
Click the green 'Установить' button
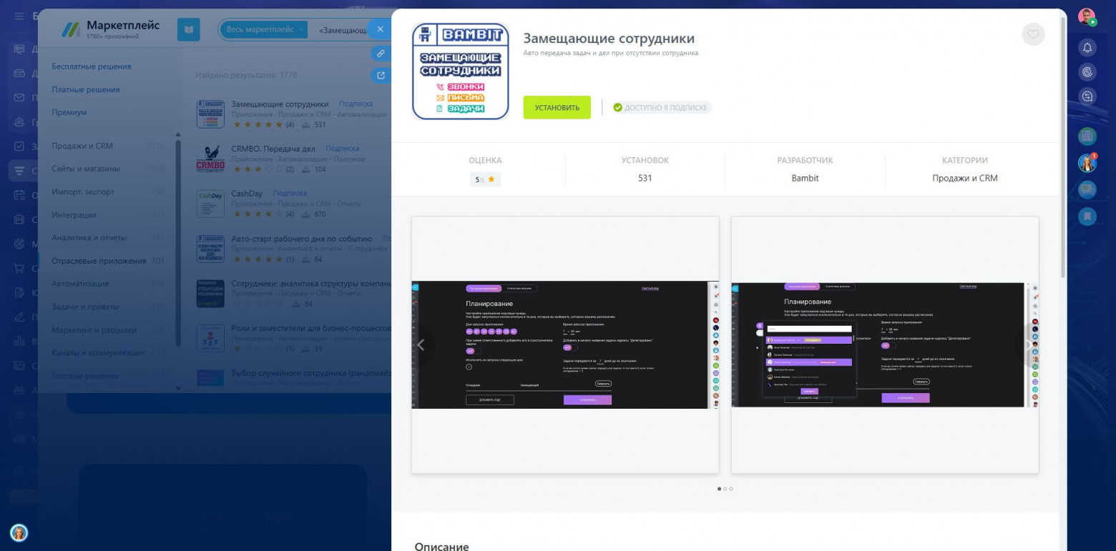pyautogui.click(x=557, y=107)
